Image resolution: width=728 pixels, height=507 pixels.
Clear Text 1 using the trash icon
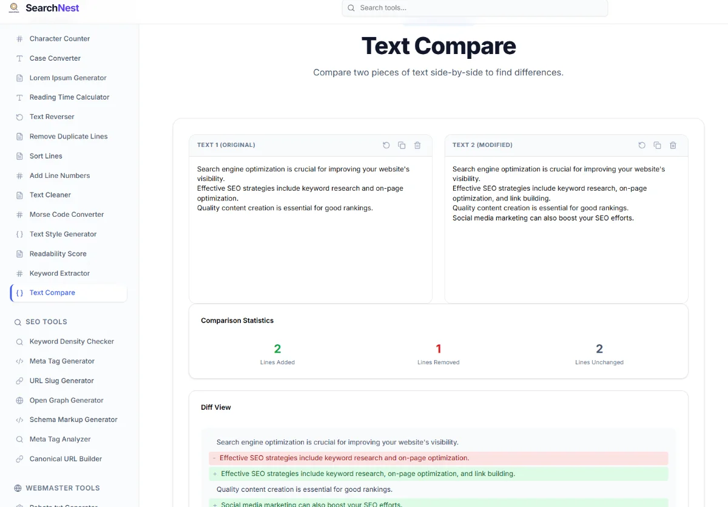417,145
